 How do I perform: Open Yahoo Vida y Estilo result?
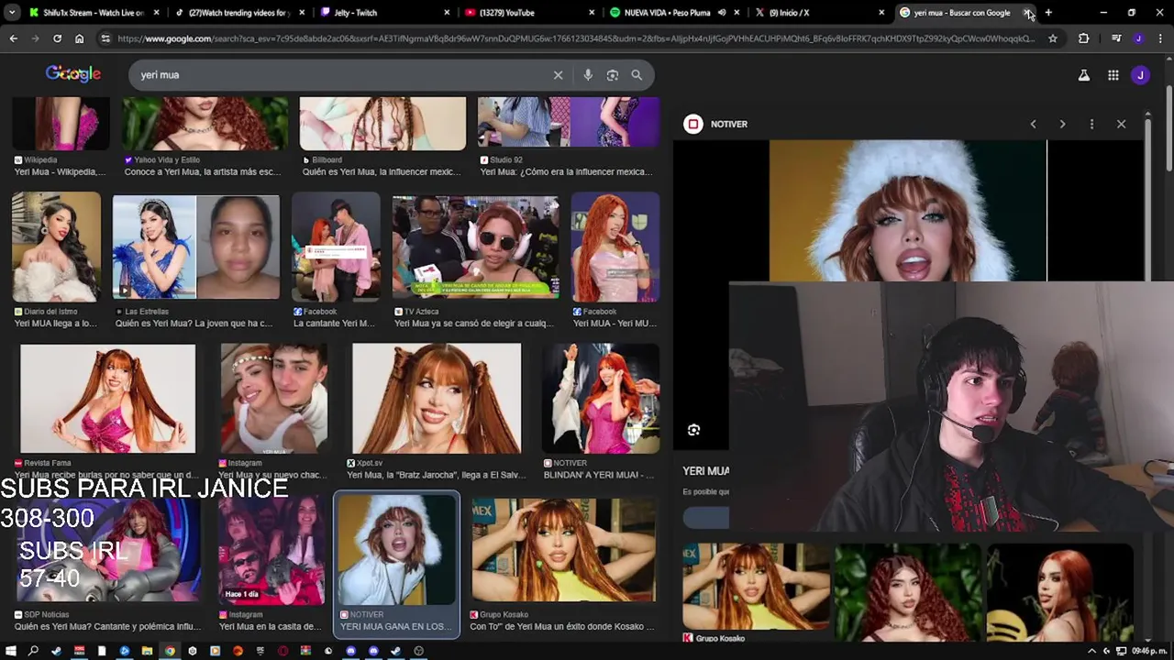(202, 171)
